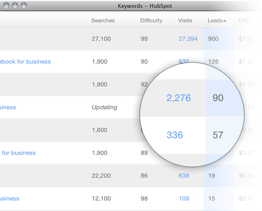Minimize the Keywords – HubSpot window
Screen dimensions: 262x211
tap(15, 5)
